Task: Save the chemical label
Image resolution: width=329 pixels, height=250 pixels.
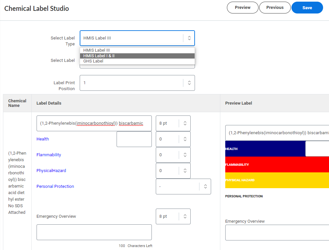Action: click(307, 8)
